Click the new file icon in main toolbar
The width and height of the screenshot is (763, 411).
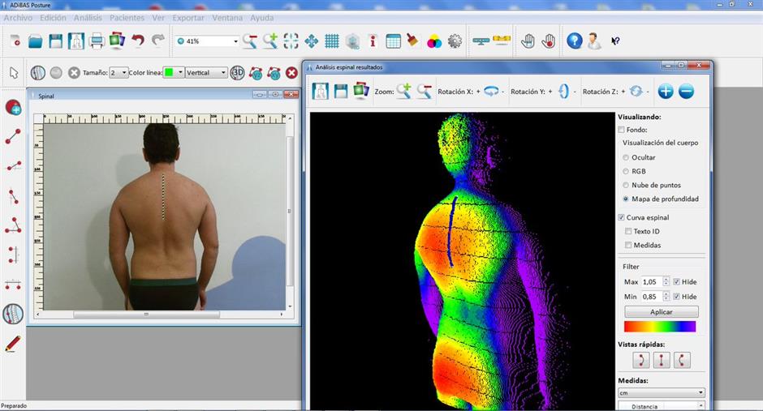pyautogui.click(x=15, y=41)
